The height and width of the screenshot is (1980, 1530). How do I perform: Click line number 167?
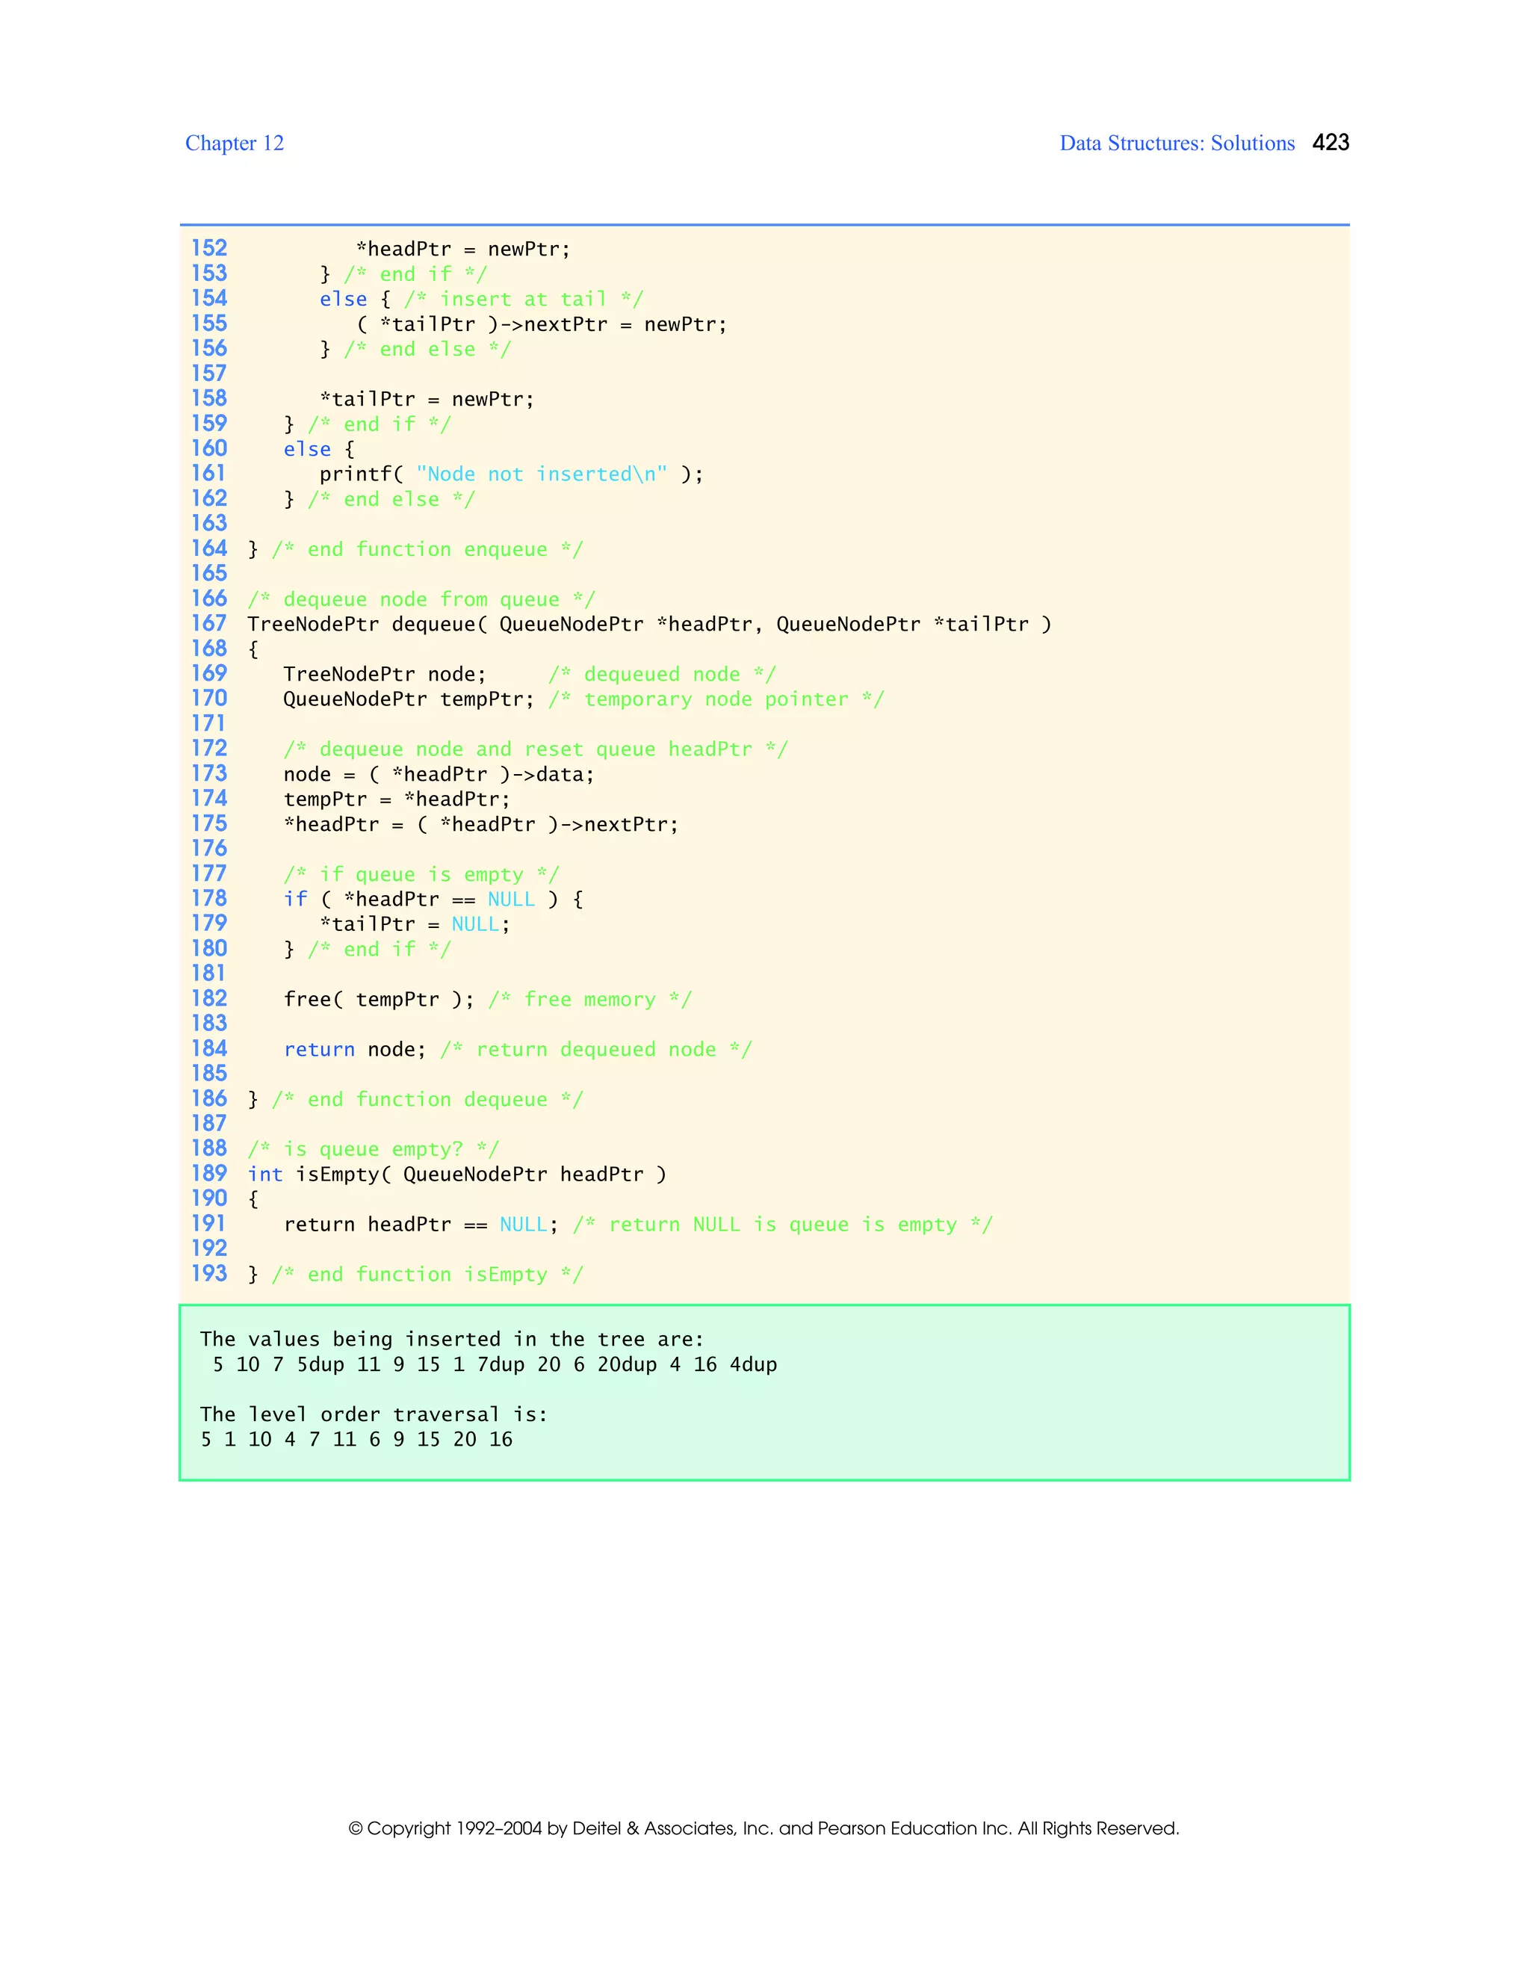click(208, 624)
